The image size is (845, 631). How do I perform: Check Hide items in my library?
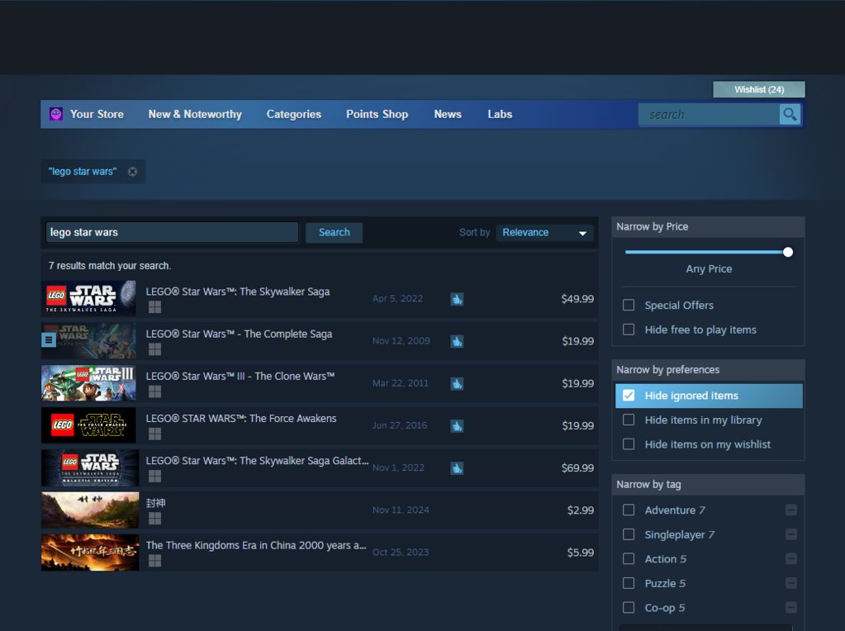point(629,420)
